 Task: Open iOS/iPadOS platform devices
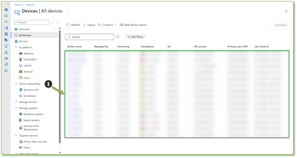click(30, 59)
